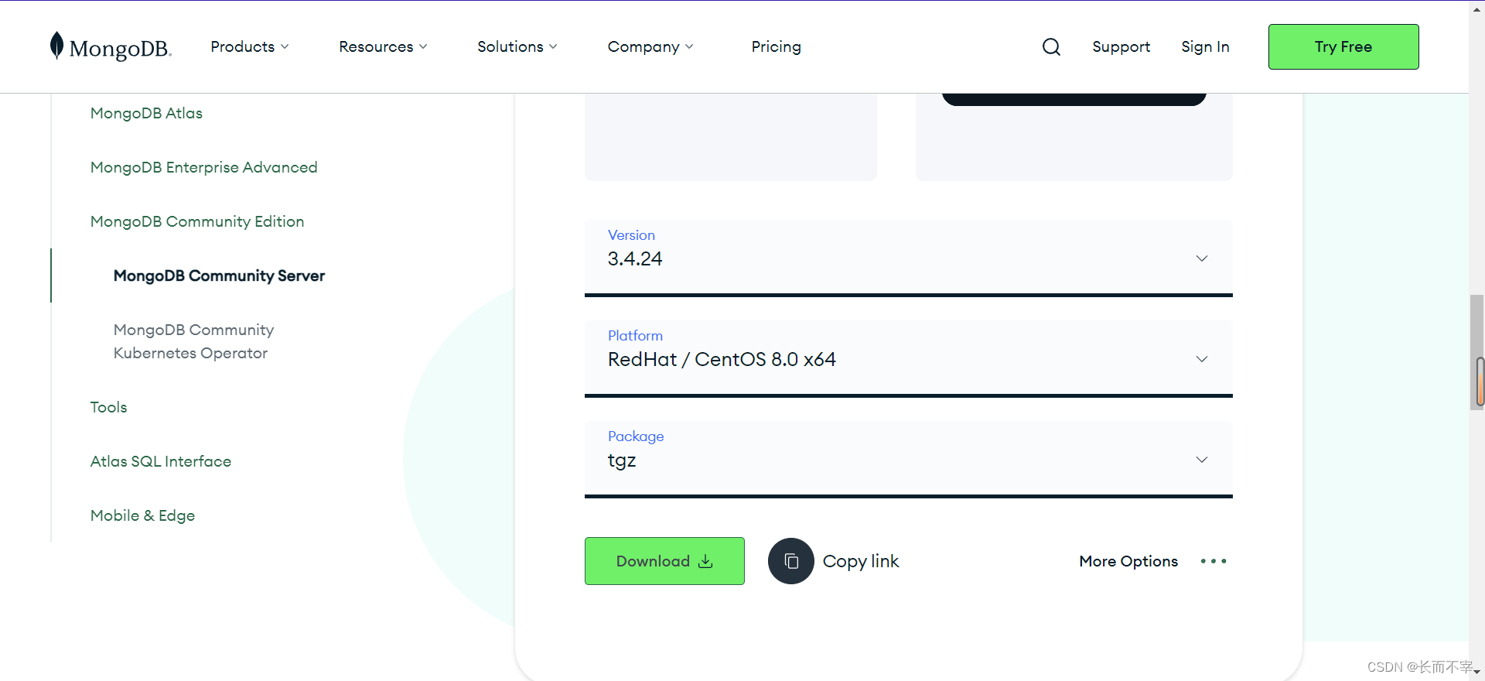Expand the Platform RedHat / CentOS dropdown
Screen dimensions: 1485x681
click(908, 358)
